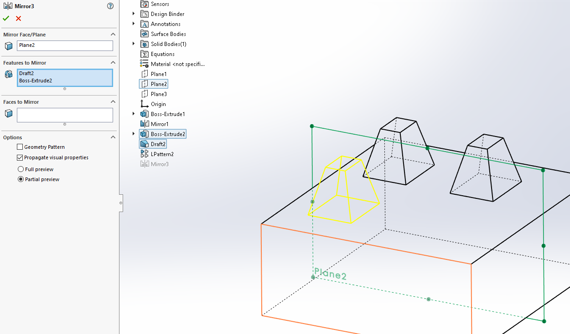Click the Features to Mirror box resize handle
The width and height of the screenshot is (570, 334).
click(65, 89)
